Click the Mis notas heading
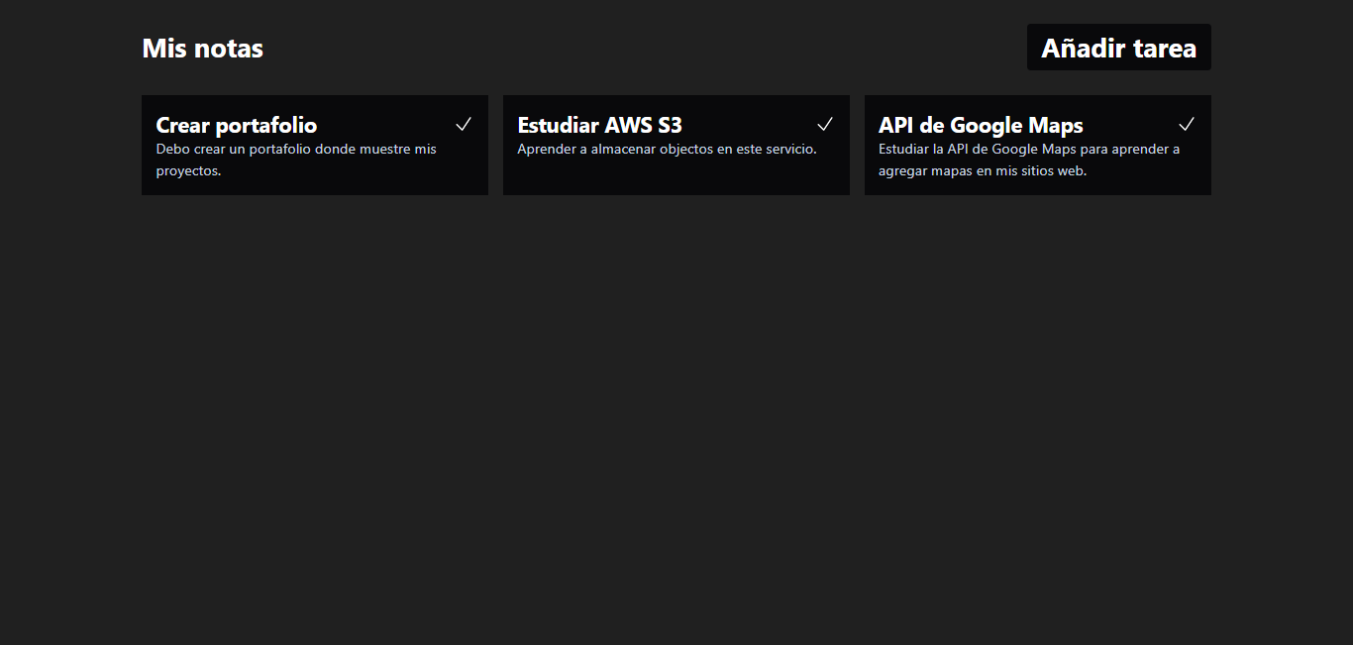The height and width of the screenshot is (645, 1353). (202, 49)
